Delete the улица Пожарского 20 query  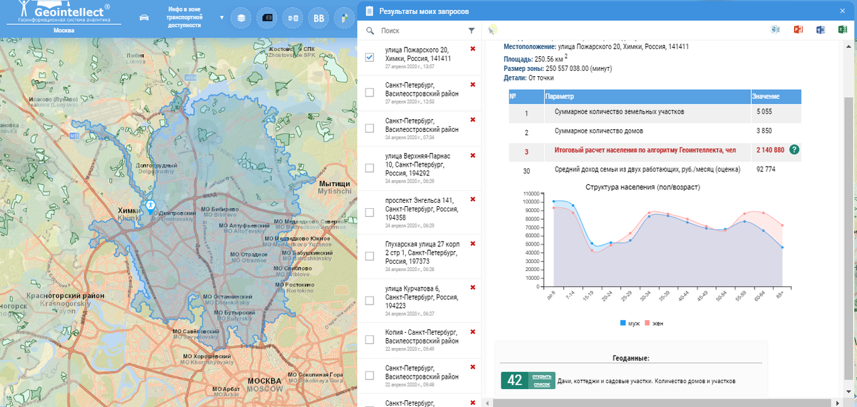(473, 49)
